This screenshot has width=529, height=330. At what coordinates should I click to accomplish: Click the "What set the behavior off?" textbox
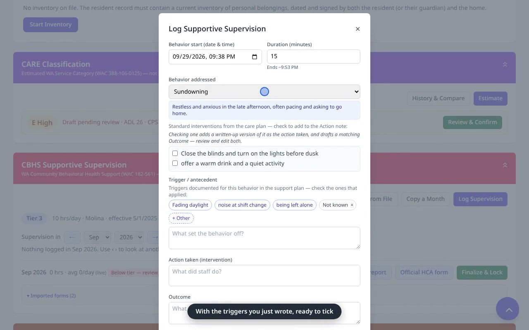tap(264, 238)
